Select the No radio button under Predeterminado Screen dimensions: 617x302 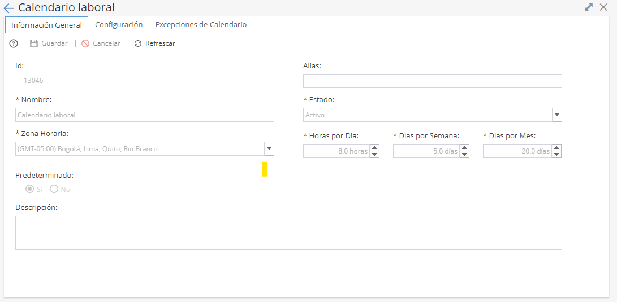click(x=54, y=189)
